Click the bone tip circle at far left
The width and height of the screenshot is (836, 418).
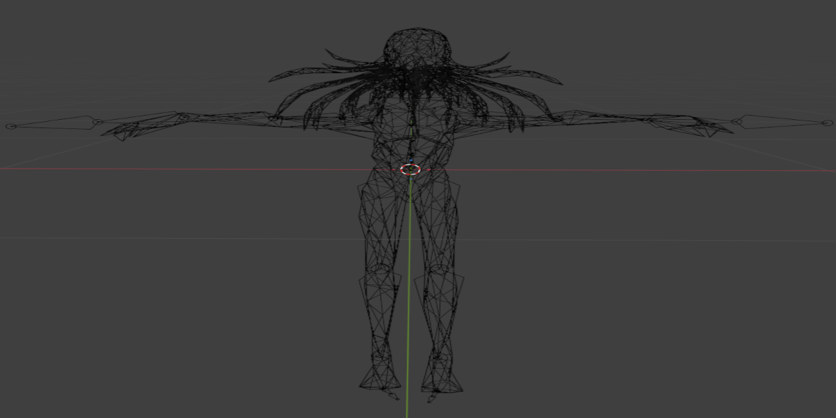tap(10, 126)
